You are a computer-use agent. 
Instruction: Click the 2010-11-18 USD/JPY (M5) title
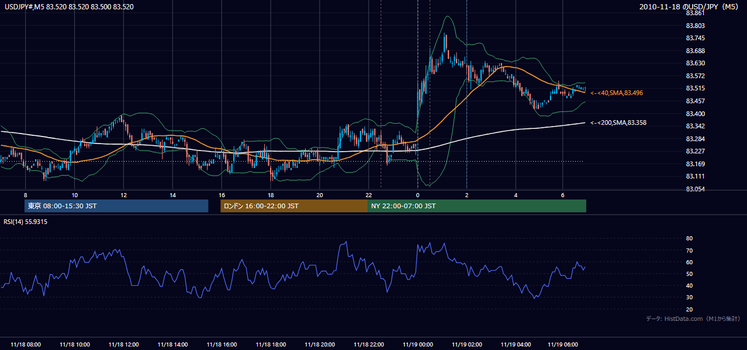tap(690, 7)
